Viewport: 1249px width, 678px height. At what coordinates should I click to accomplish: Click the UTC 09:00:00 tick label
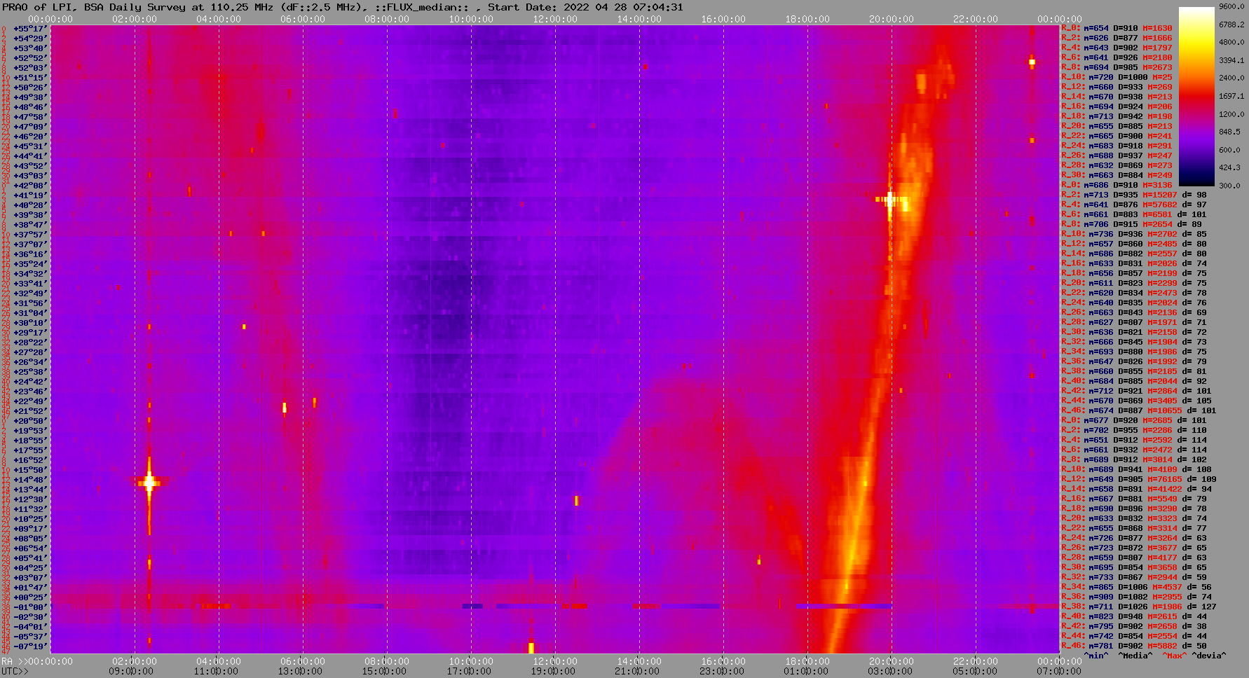click(131, 671)
